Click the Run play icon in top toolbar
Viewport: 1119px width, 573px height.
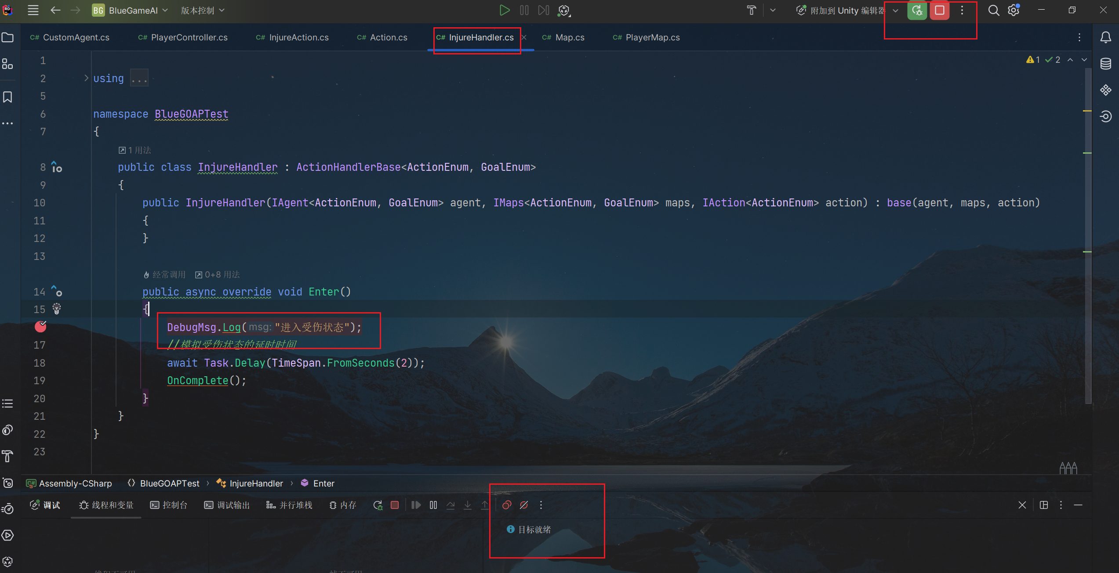click(x=504, y=10)
